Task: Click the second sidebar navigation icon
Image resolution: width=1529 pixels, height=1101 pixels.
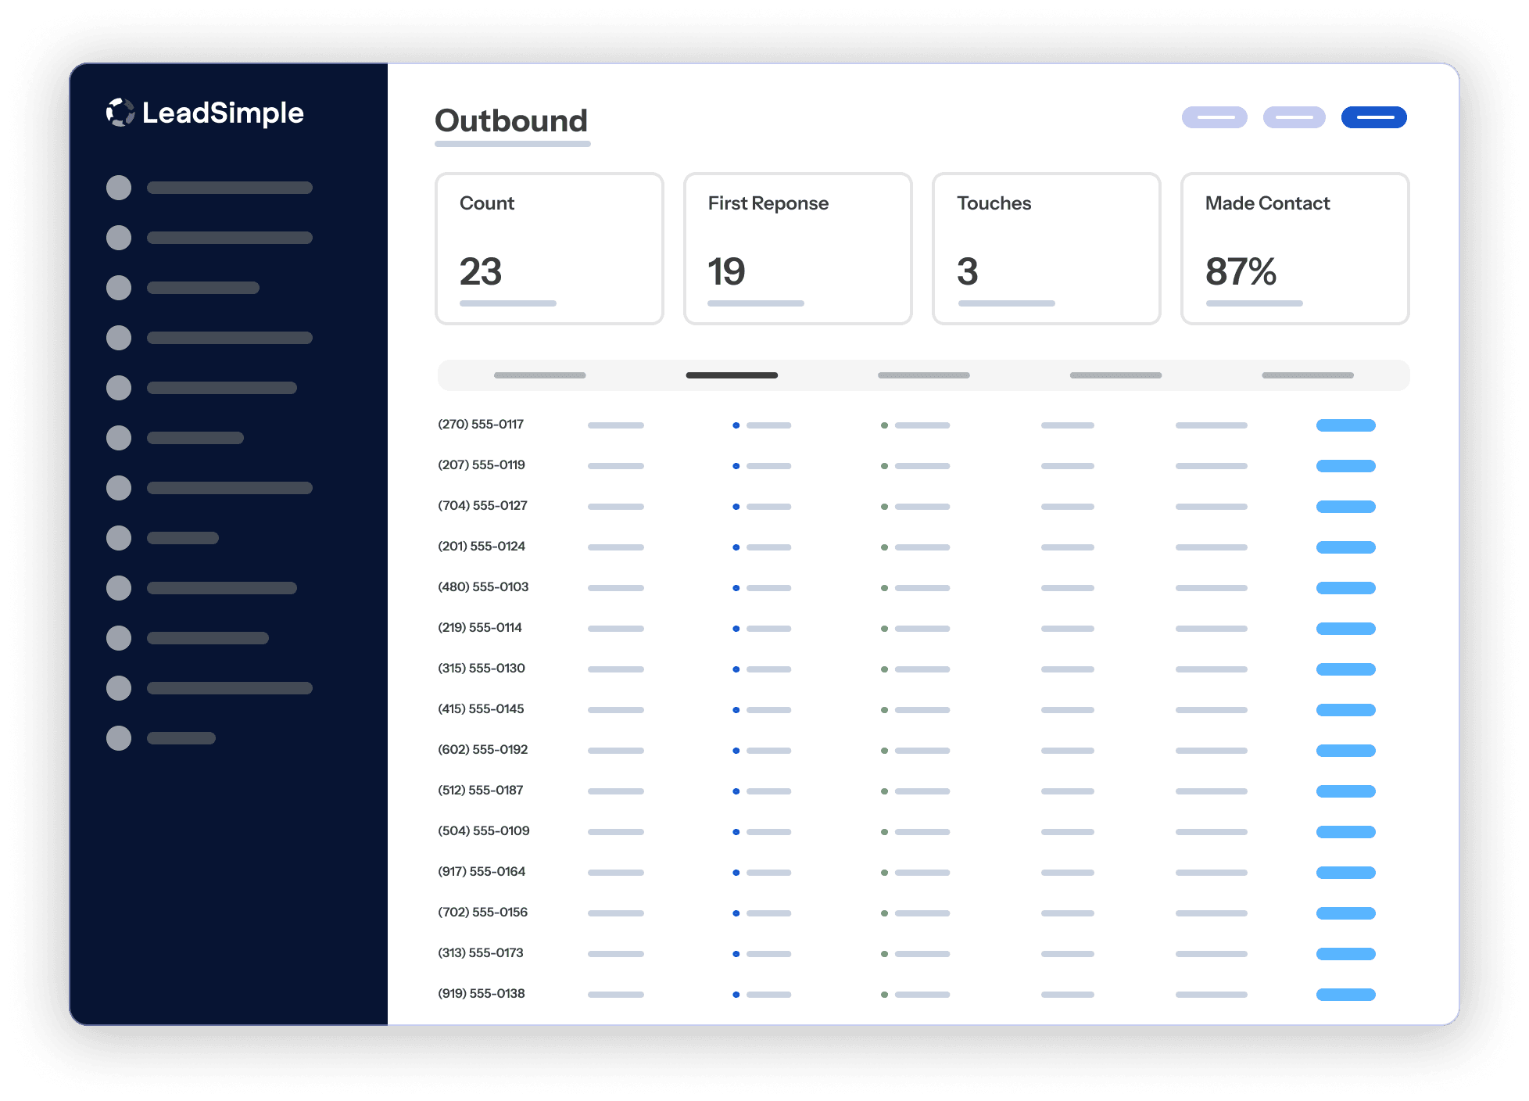Action: 119,238
